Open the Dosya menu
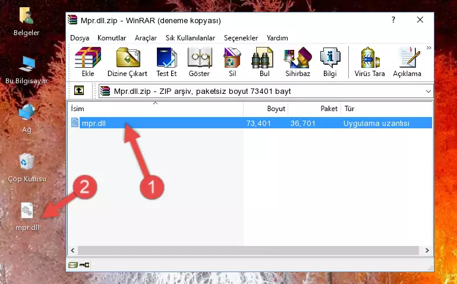 [80, 38]
